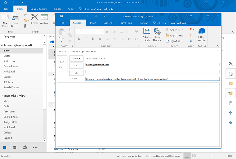Switch to Calendar view in navigation bar

(14, 147)
